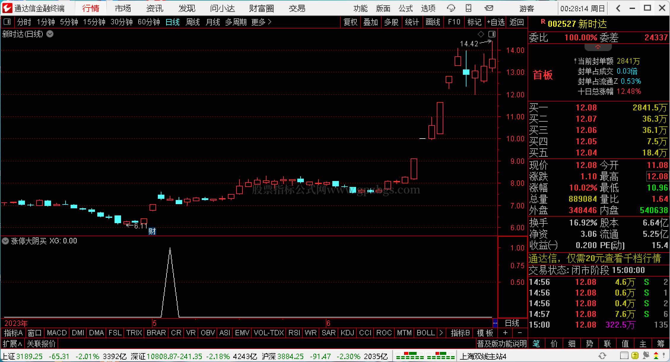670x362 pixels.
Task: Open the 资讯 menu
Action: (155, 8)
